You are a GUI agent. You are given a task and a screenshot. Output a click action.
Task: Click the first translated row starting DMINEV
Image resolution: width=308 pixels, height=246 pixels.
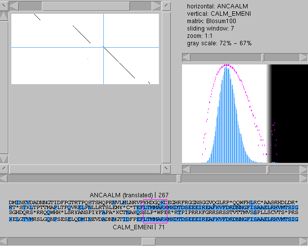coord(154,202)
